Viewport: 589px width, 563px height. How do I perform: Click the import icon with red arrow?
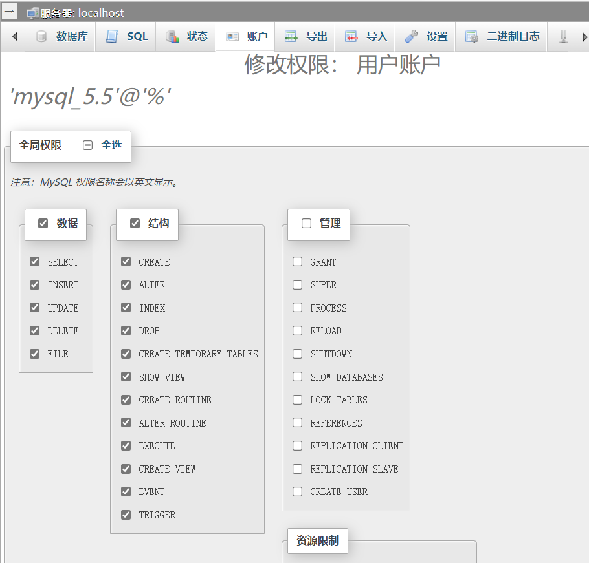351,37
